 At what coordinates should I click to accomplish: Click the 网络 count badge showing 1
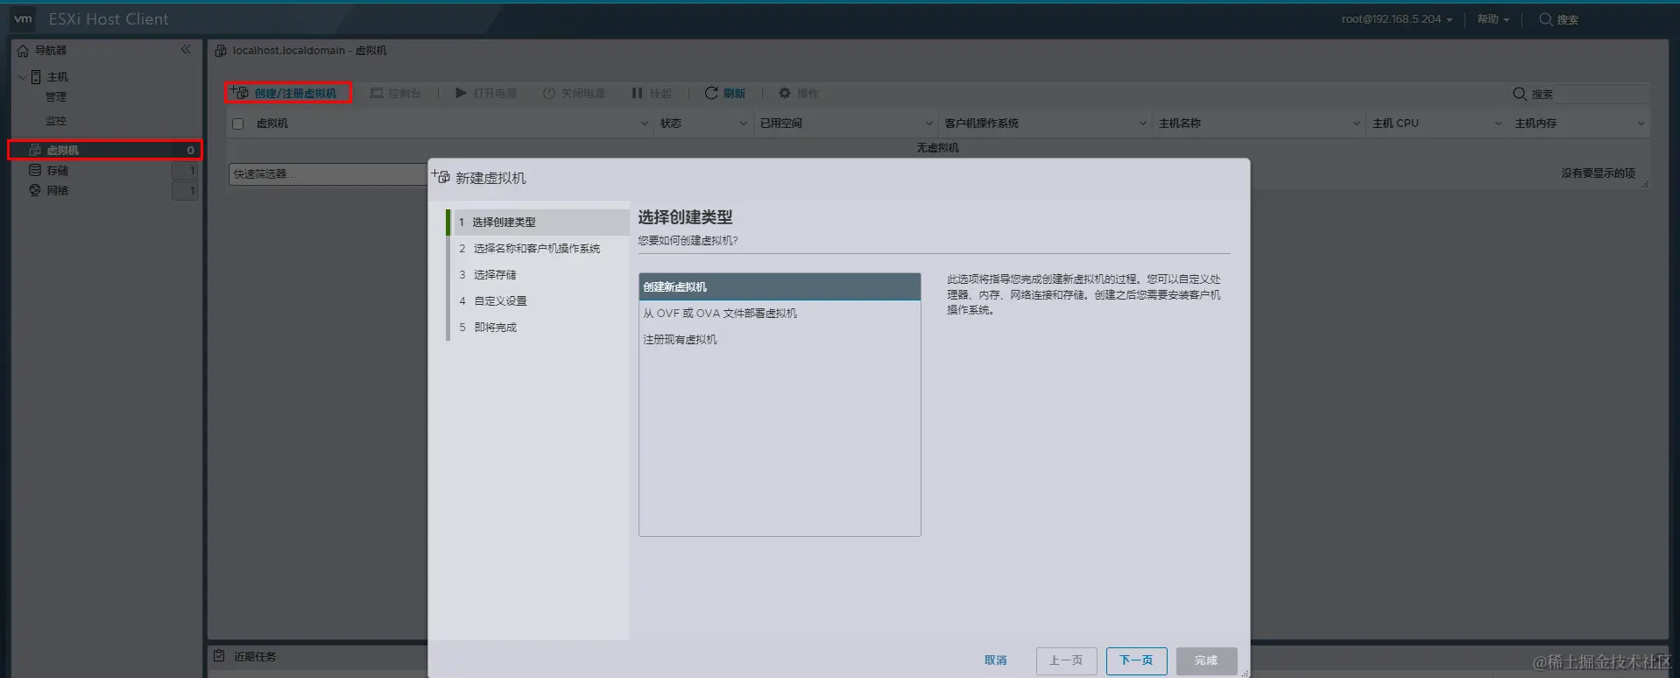[x=185, y=191]
